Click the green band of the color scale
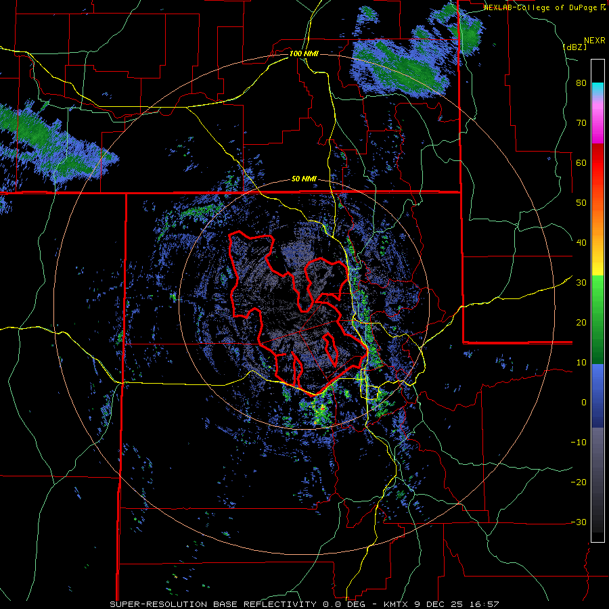This screenshot has height=609, width=609. click(x=597, y=319)
